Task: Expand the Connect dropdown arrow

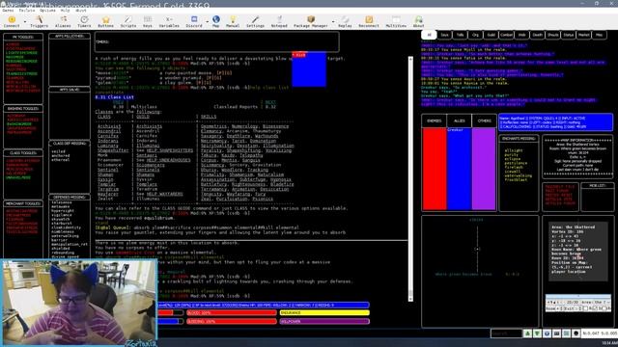Action: 24,21
